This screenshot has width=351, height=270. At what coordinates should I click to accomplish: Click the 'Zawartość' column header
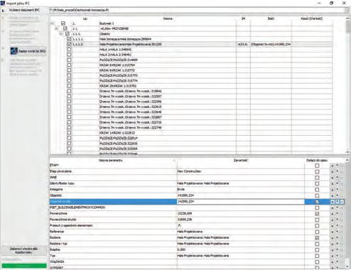(x=241, y=161)
